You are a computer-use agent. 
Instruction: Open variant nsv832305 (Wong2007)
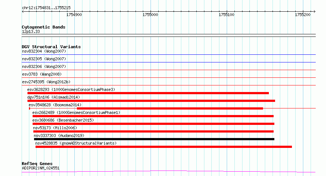tap(44, 59)
